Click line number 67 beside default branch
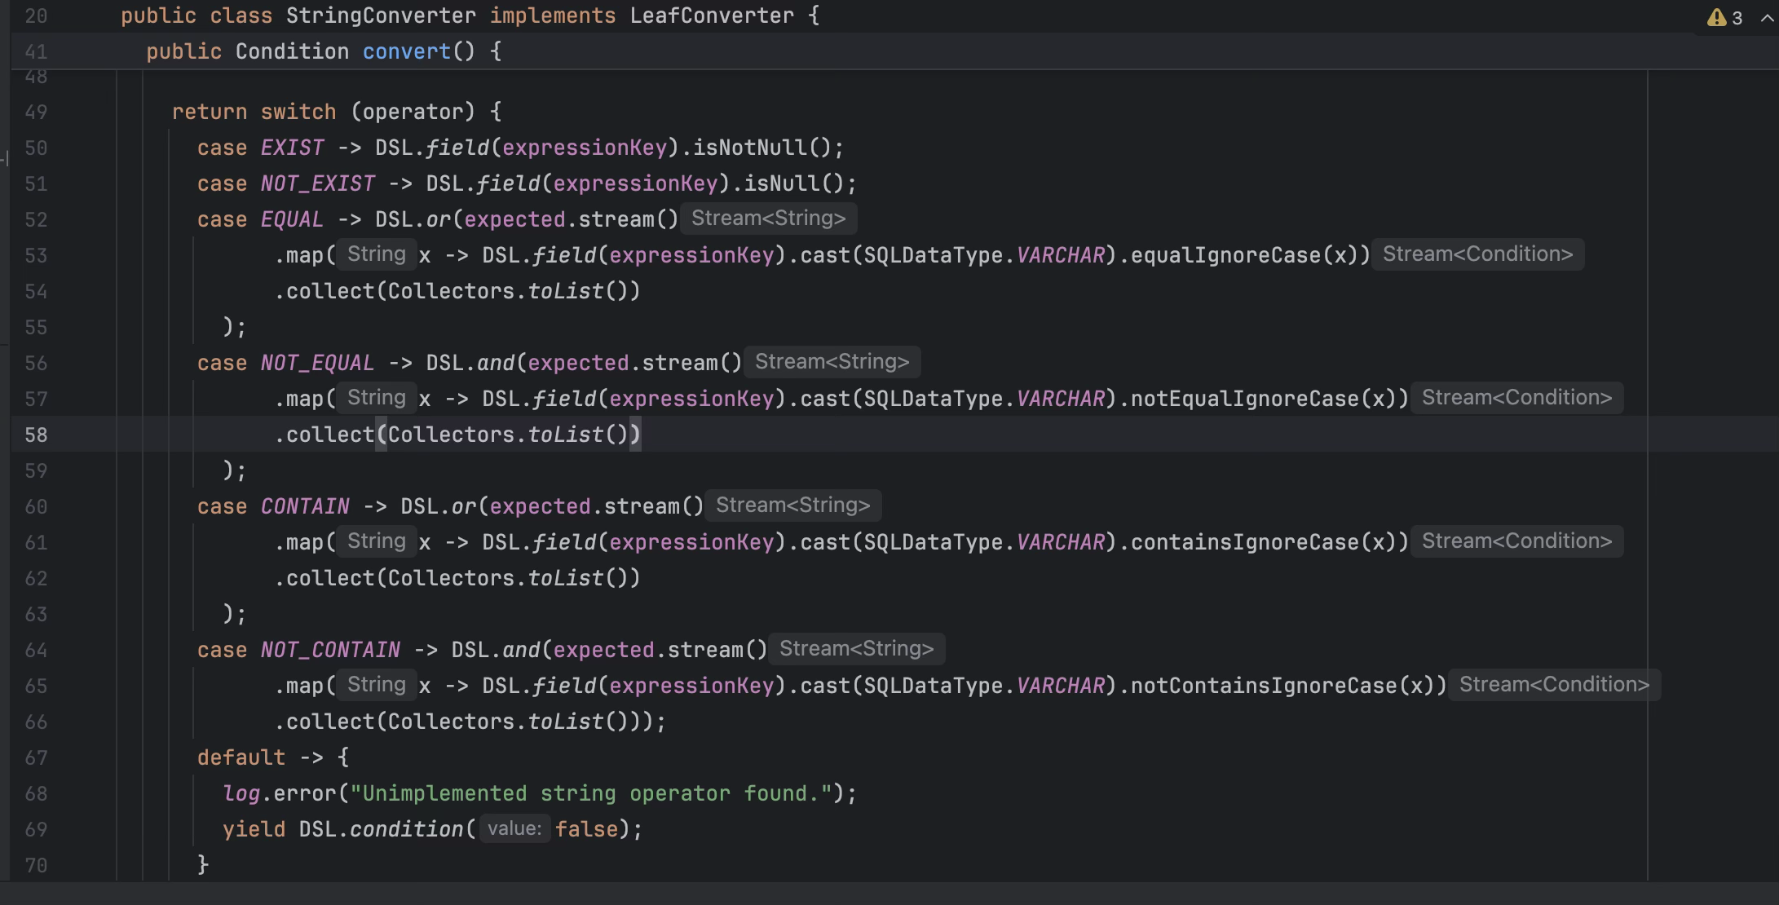Image resolution: width=1779 pixels, height=905 pixels. [36, 757]
